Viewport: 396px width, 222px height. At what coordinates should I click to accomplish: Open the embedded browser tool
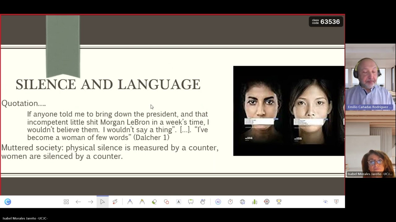(x=243, y=202)
